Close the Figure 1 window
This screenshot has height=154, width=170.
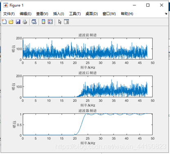161,5
